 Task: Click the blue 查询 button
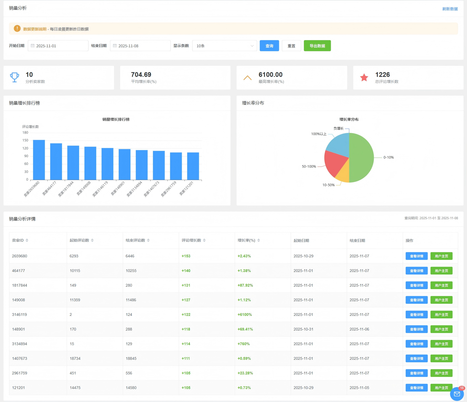pos(269,46)
